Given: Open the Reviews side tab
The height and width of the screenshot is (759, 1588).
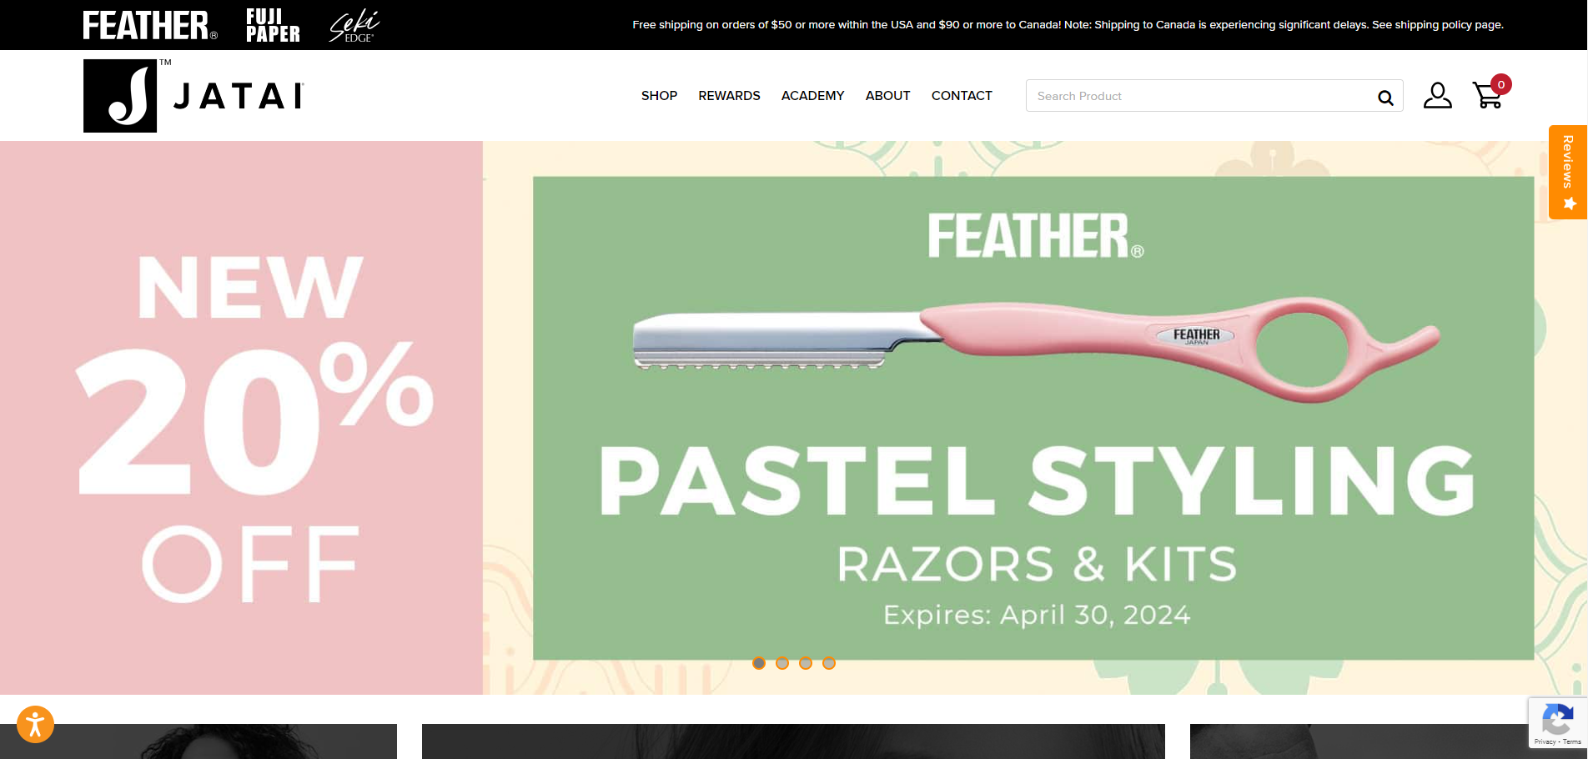Looking at the screenshot, I should point(1568,172).
